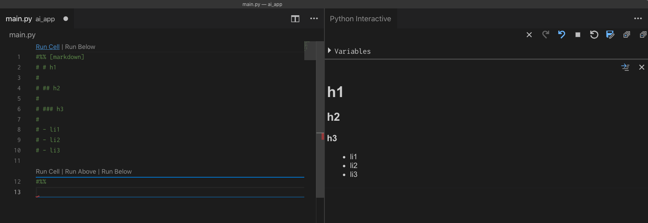Screen dimensions: 648x223
Task: Expand all cells in interactive window
Action: point(627,35)
